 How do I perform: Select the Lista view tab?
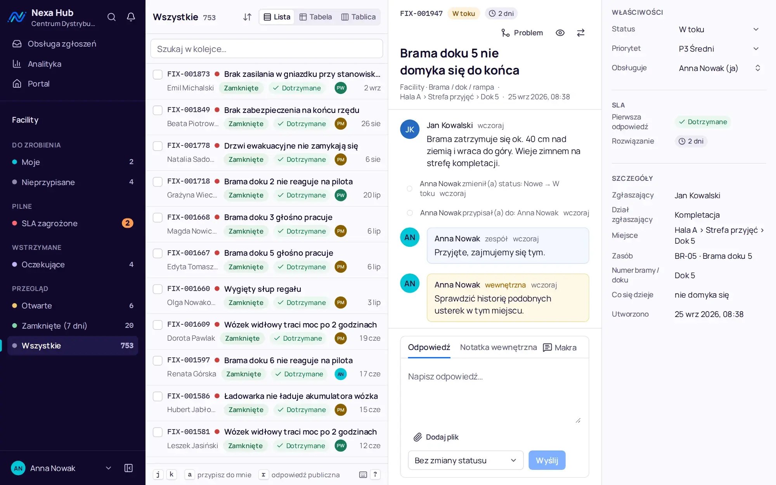pyautogui.click(x=277, y=17)
